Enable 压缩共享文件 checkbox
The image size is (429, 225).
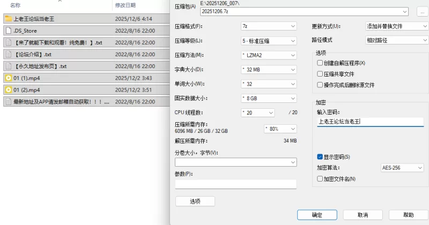pyautogui.click(x=320, y=74)
